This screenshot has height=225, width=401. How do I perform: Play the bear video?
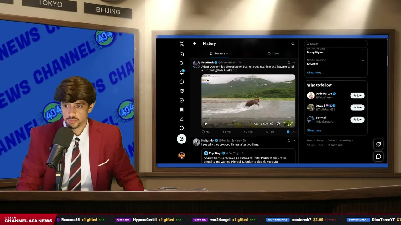pyautogui.click(x=206, y=124)
